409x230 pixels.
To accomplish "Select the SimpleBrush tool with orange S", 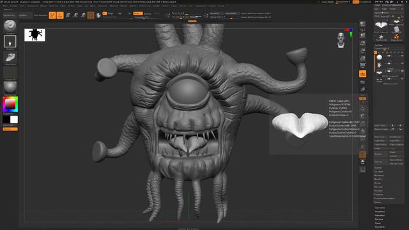I will coord(396,37).
